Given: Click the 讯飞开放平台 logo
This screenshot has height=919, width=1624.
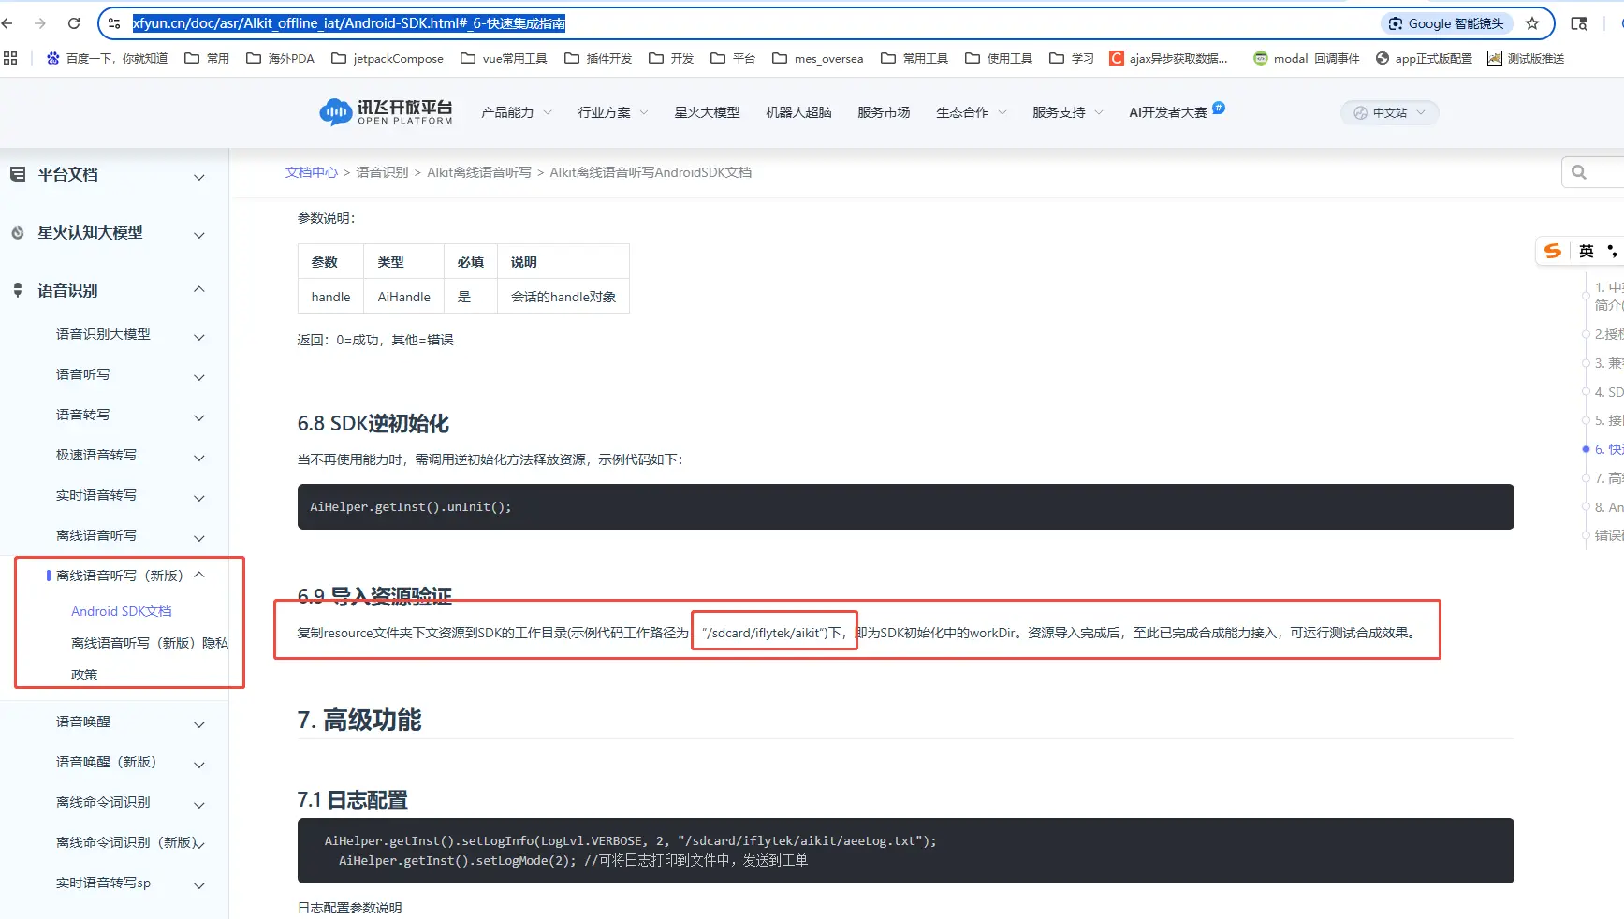Looking at the screenshot, I should [x=386, y=112].
